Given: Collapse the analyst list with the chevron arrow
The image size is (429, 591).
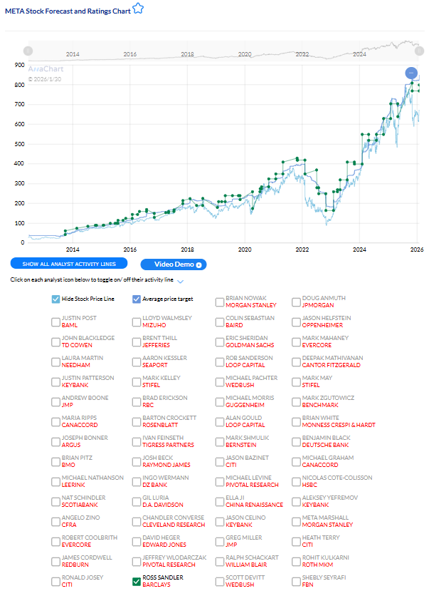Looking at the screenshot, I should [x=180, y=282].
